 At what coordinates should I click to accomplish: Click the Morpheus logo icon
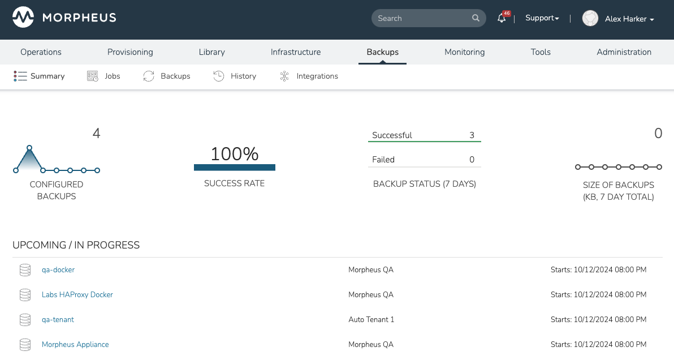[x=23, y=18]
